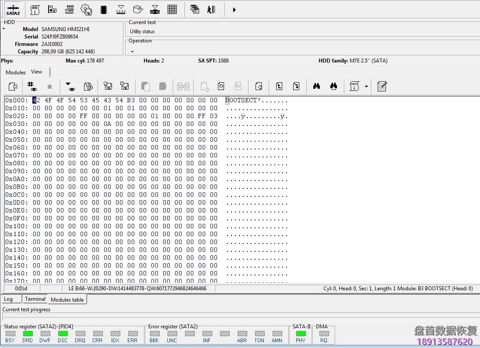This screenshot has height=348, width=480.
Task: Toggle the green DRD status register indicator
Action: tap(28, 334)
